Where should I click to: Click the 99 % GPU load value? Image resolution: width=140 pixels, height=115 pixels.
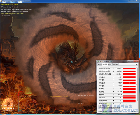tap(119, 98)
